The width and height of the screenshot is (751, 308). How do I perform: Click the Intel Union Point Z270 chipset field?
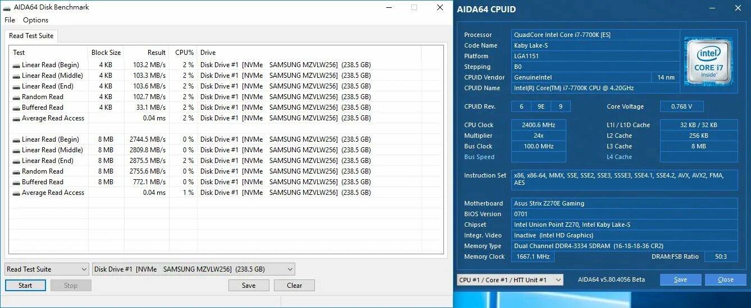click(x=624, y=225)
